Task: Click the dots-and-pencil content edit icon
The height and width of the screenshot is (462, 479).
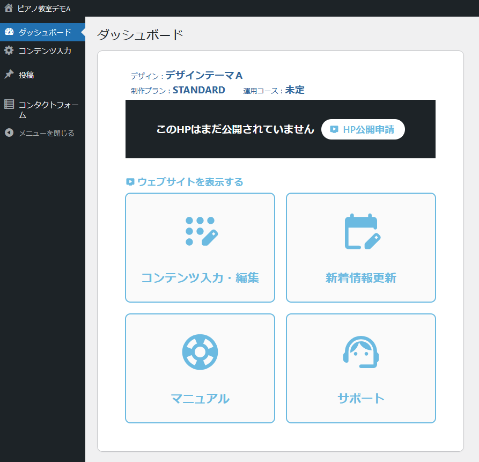Action: tap(201, 231)
